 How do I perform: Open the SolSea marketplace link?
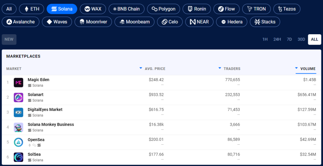[x=34, y=154]
